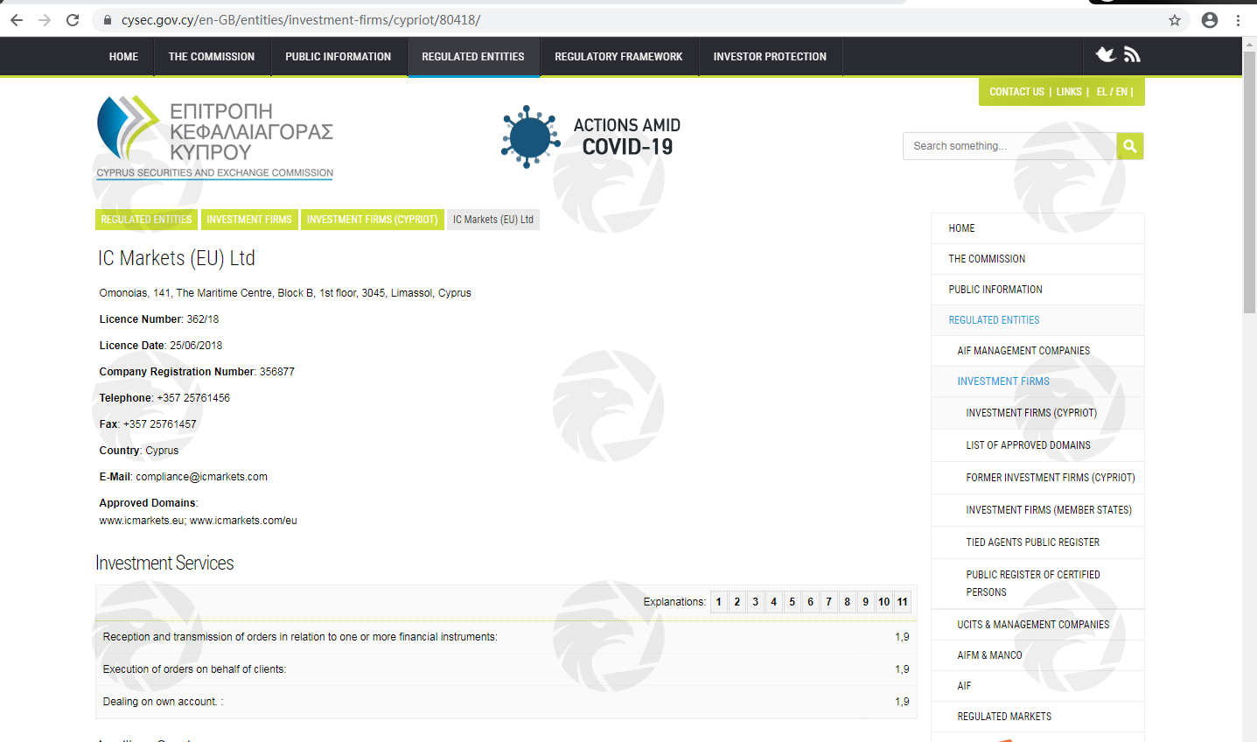Screen dimensions: 1257x742
Task: Reload the page with the refresh icon
Action: [73, 20]
